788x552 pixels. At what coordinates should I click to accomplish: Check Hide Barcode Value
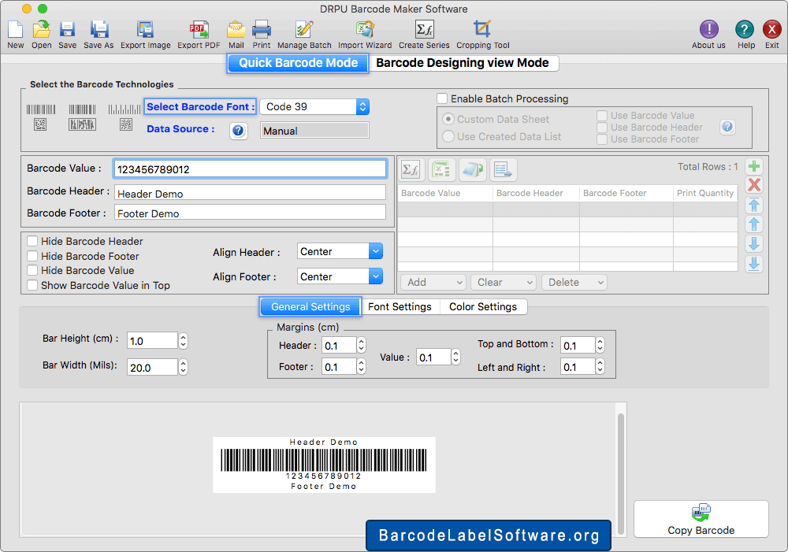[x=32, y=270]
